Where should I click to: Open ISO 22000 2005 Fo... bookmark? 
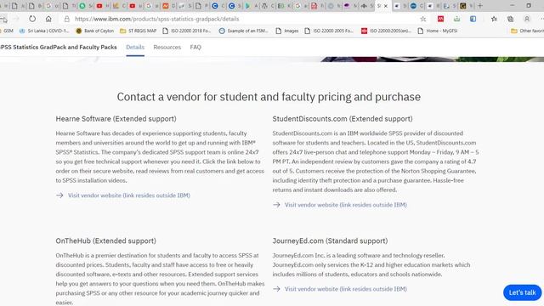(329, 31)
